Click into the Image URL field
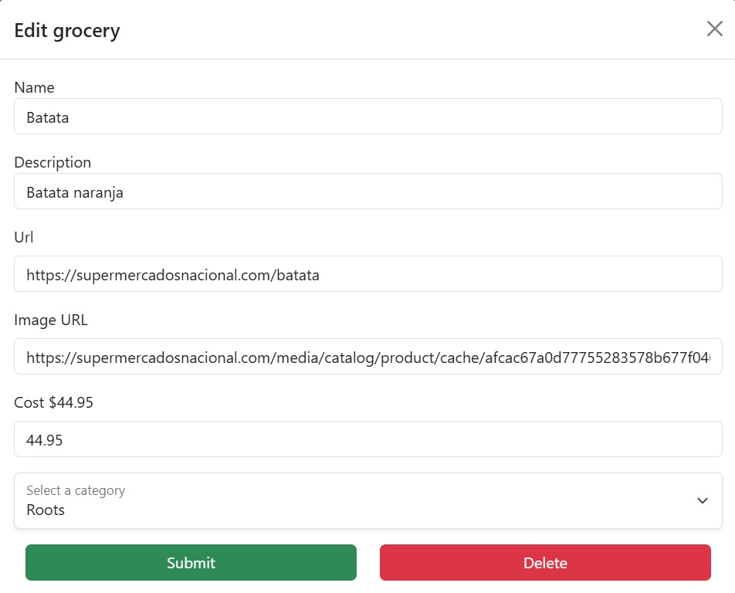735x593 pixels. coord(368,356)
